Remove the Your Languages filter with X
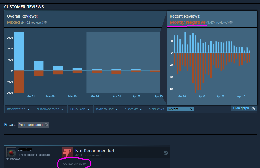 [x=46, y=125]
